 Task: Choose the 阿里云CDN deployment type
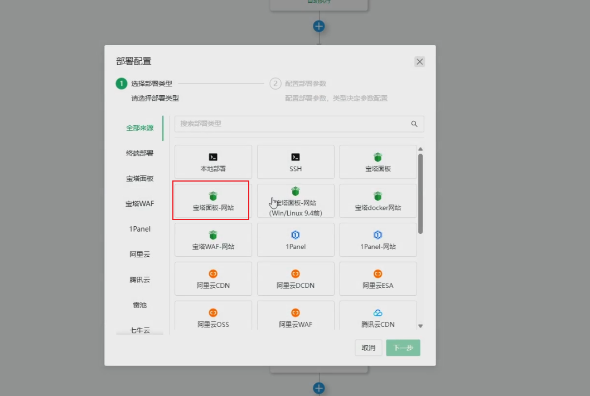pos(212,278)
